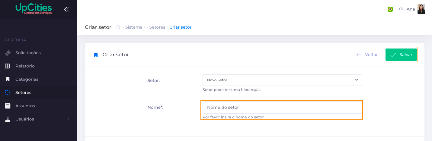Click the home icon in the breadcrumb
Screen dimensions: 432x141
(118, 27)
